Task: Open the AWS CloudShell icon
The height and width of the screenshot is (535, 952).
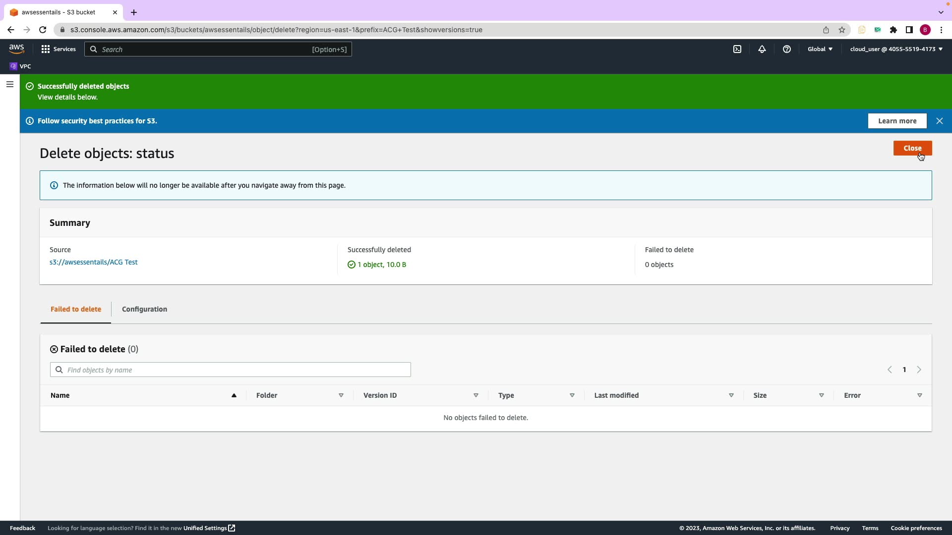Action: (737, 49)
